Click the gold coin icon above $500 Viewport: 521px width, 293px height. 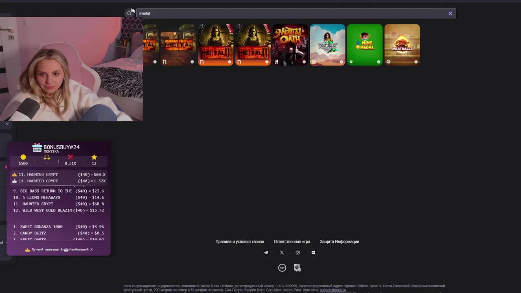point(23,157)
